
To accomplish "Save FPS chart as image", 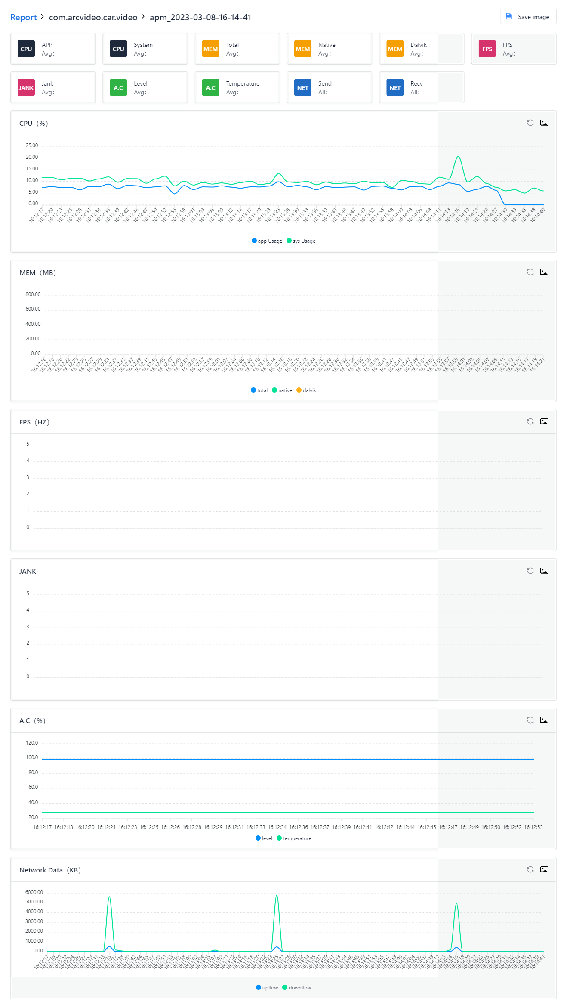I will pos(544,421).
